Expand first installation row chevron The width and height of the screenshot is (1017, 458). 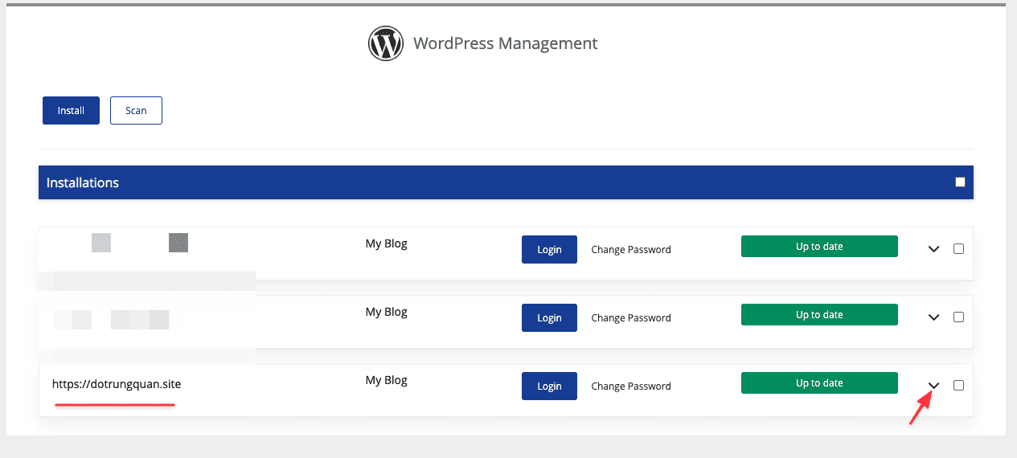933,249
